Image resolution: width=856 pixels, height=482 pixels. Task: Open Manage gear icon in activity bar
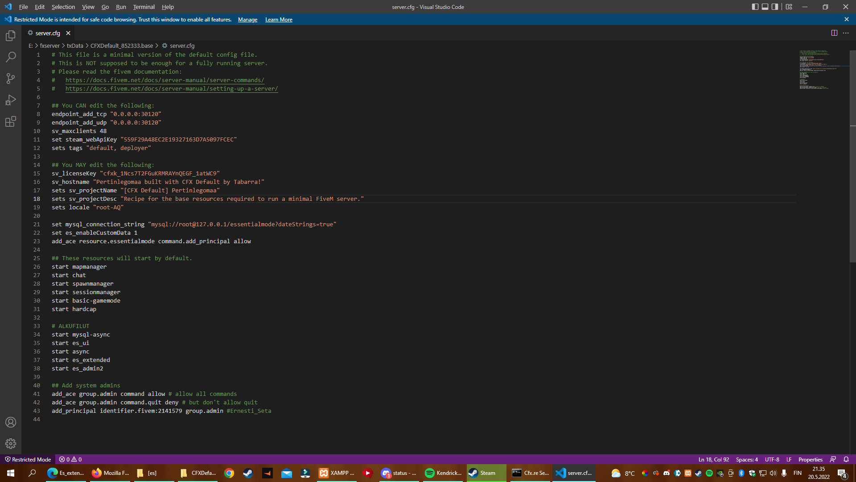[x=11, y=444]
